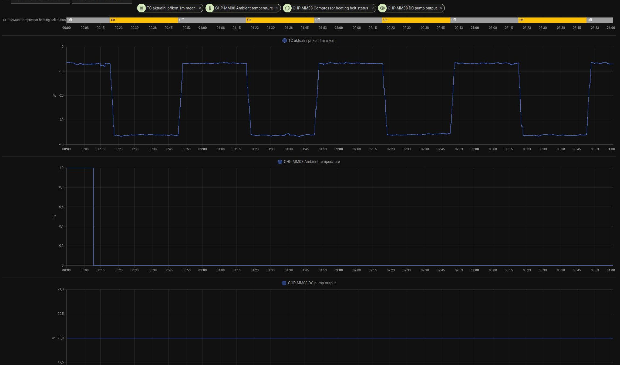Click the GHP-MM08 Ambient temperature chip label
This screenshot has width=620, height=365.
click(244, 8)
